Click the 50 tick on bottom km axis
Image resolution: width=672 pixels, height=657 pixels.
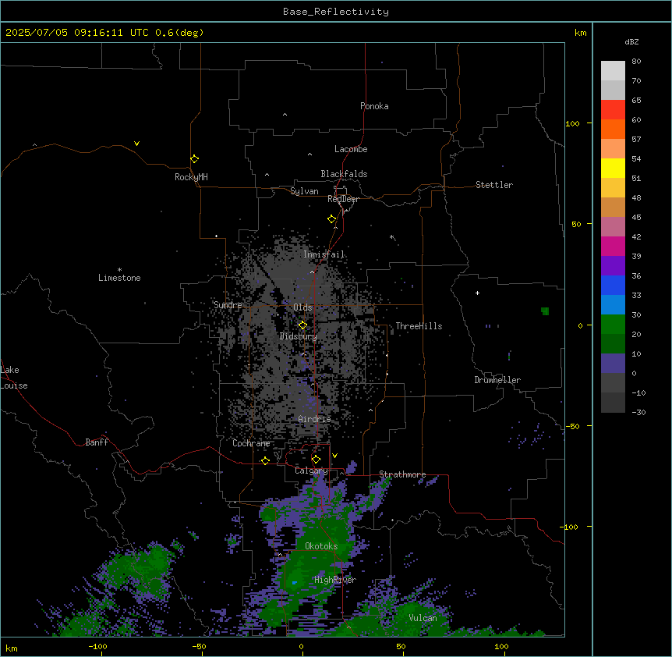click(x=401, y=646)
